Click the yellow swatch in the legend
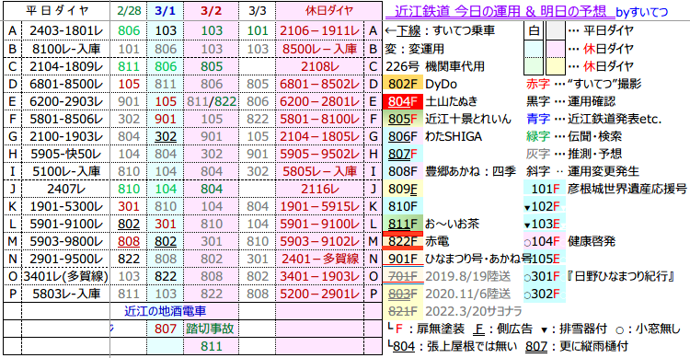Screen dimensions: 690x358 [556, 66]
